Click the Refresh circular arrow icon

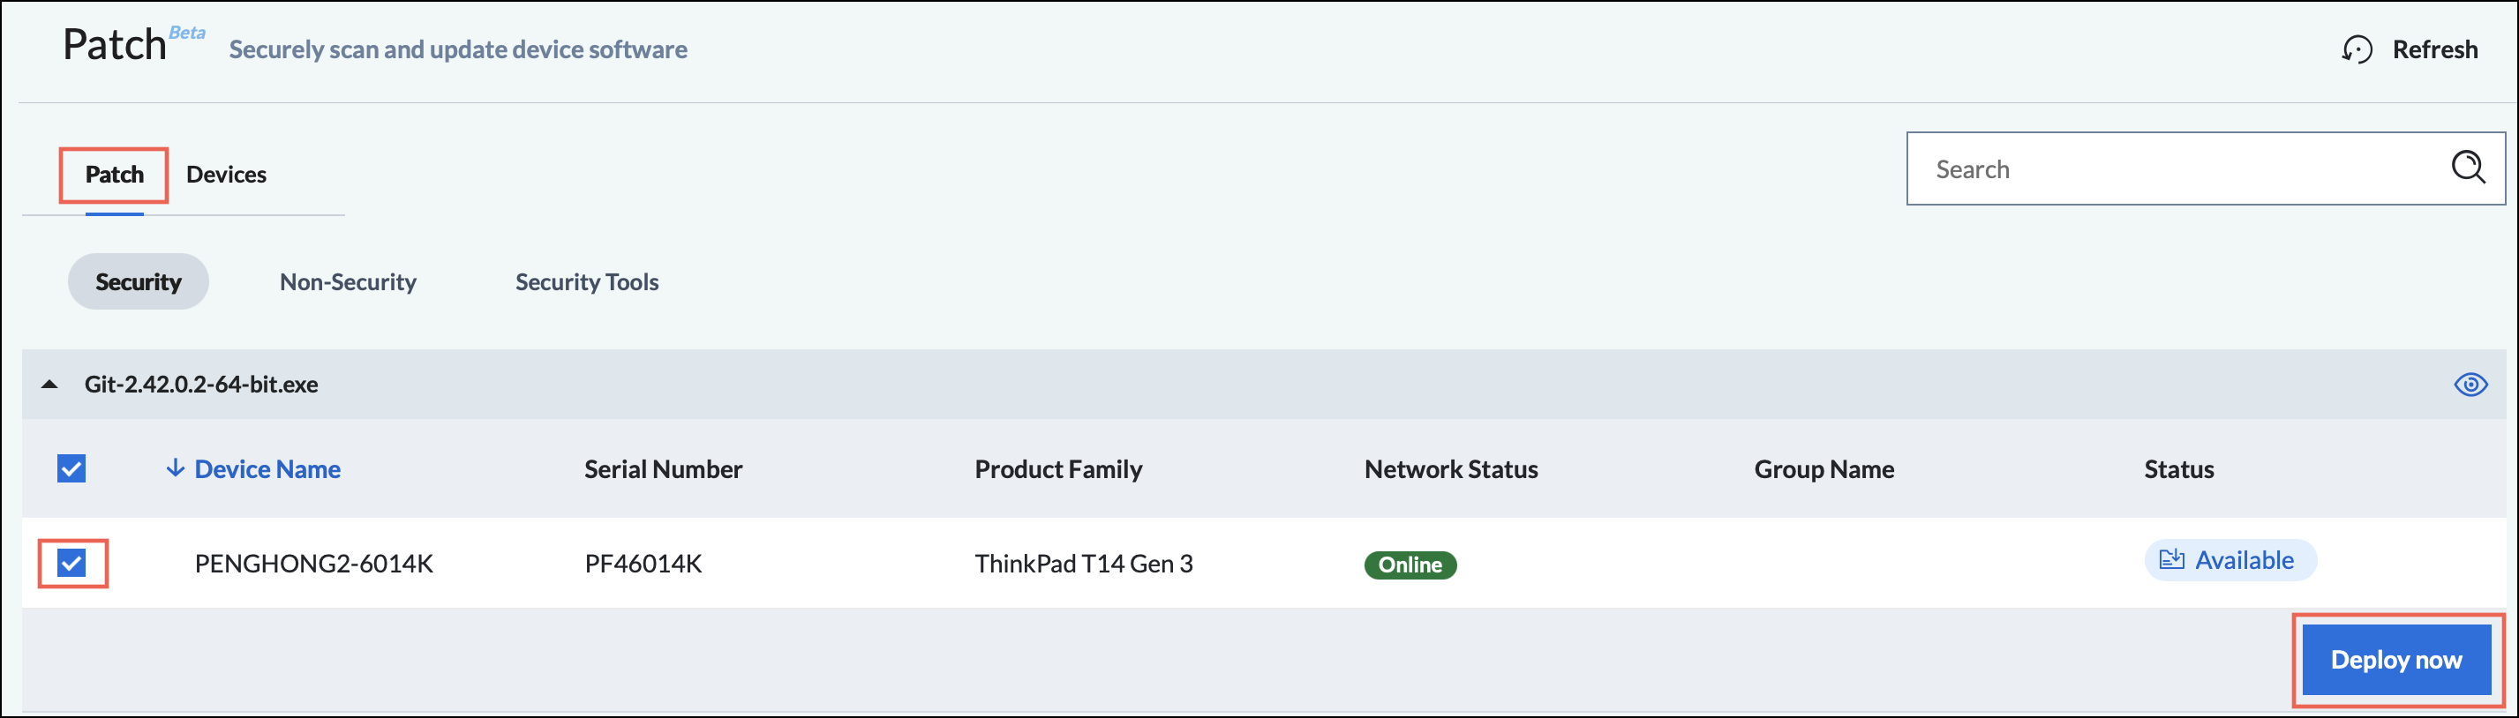2357,49
